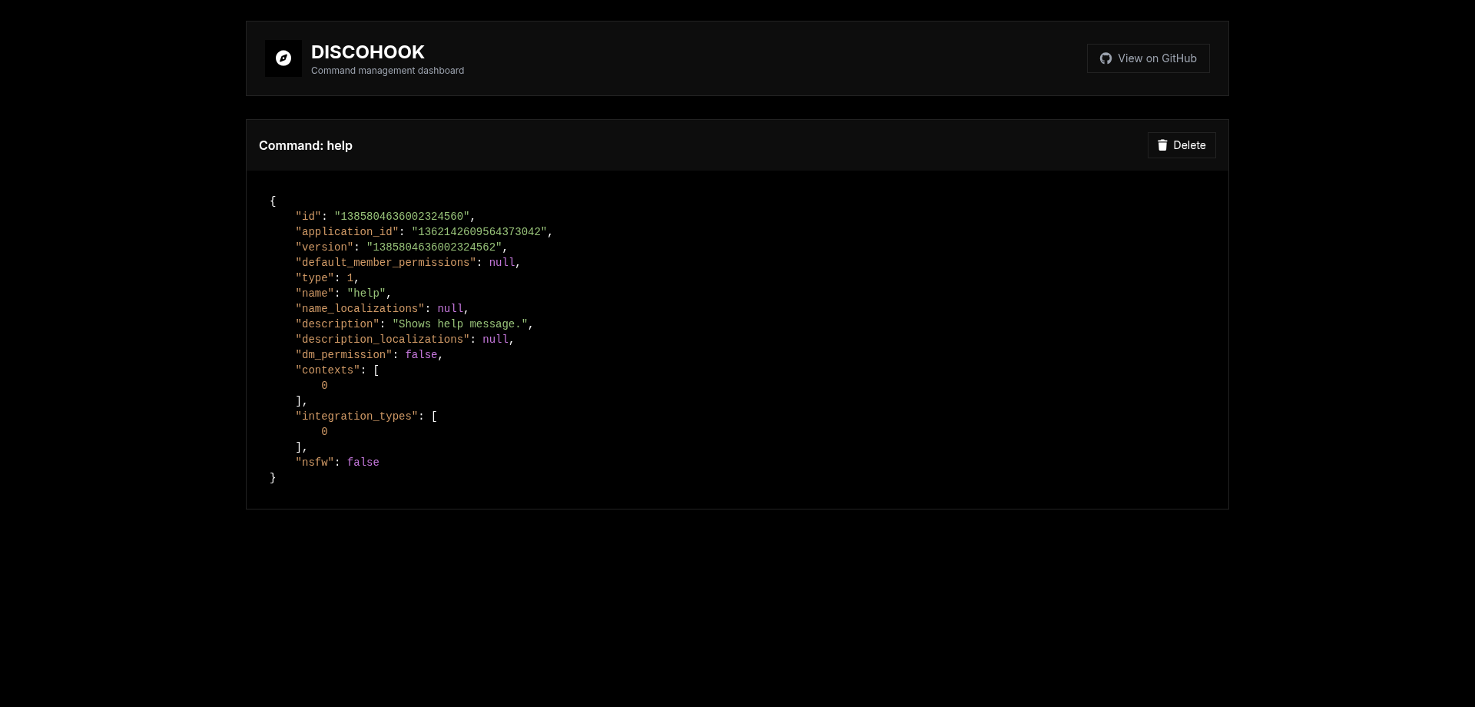The image size is (1475, 707).
Task: Click the "name_localizations" key
Action: point(360,309)
